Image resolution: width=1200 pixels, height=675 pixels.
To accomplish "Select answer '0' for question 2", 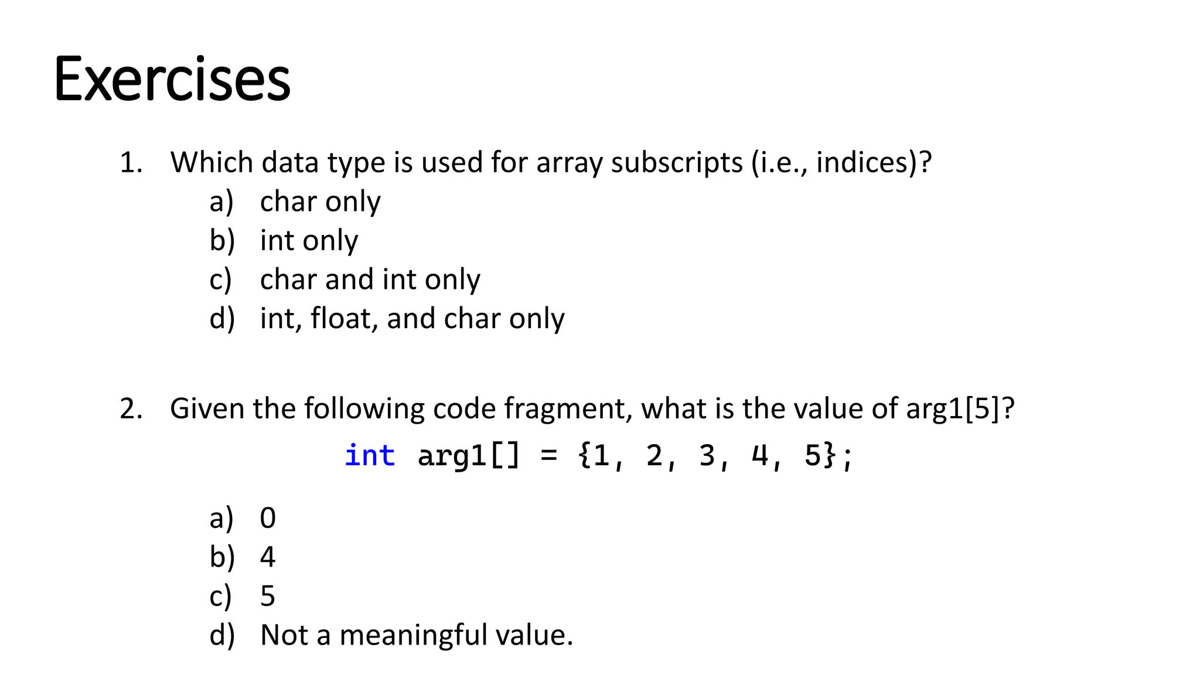I will click(x=268, y=519).
